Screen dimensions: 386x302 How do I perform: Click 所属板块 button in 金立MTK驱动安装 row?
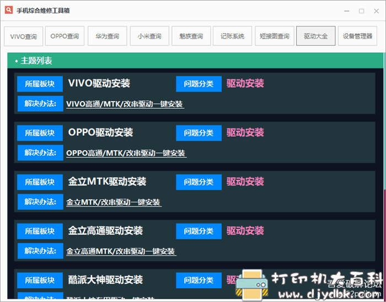(x=40, y=182)
